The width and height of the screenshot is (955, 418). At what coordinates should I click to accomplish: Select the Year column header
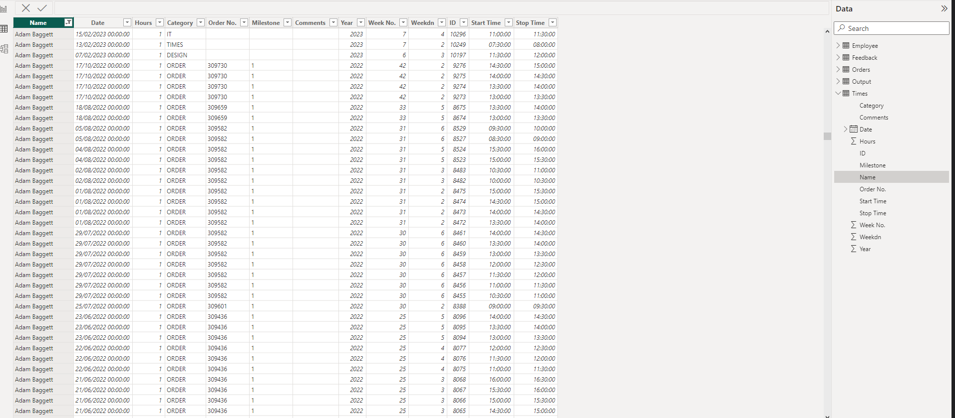tap(346, 22)
